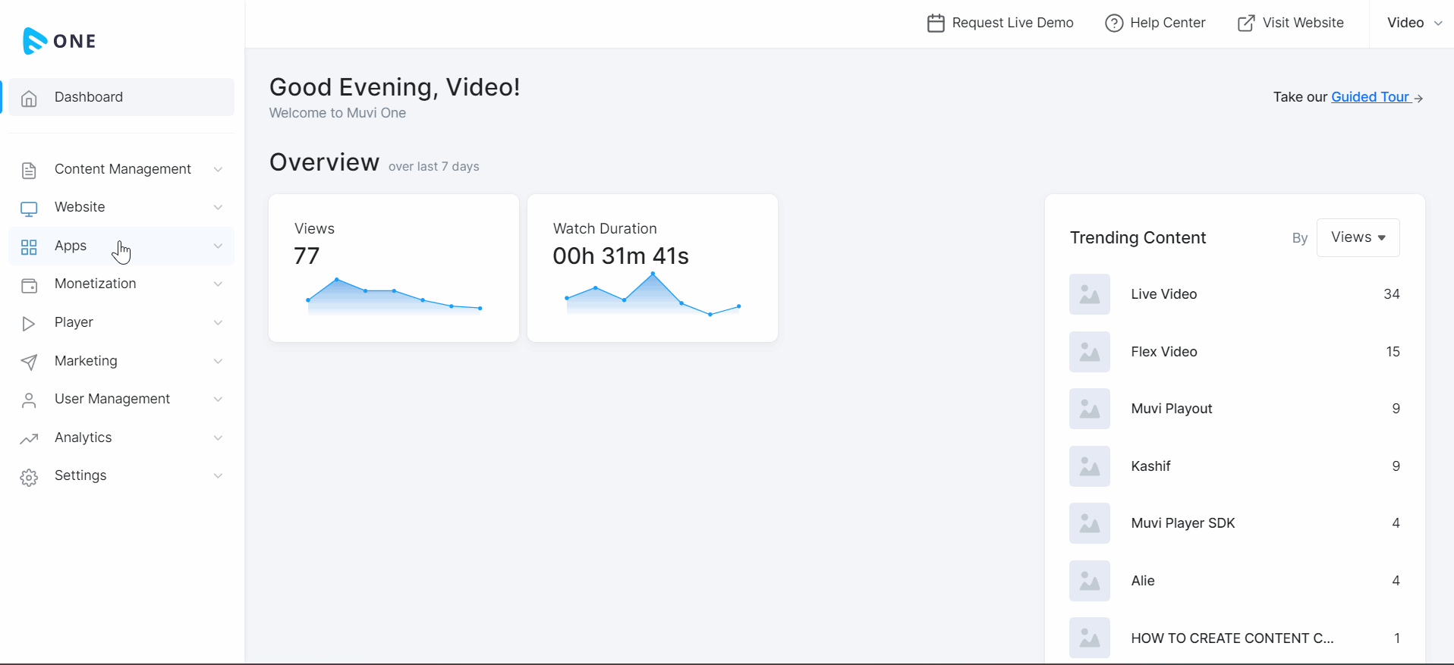
Task: Expand the Settings chevron
Action: [x=218, y=475]
